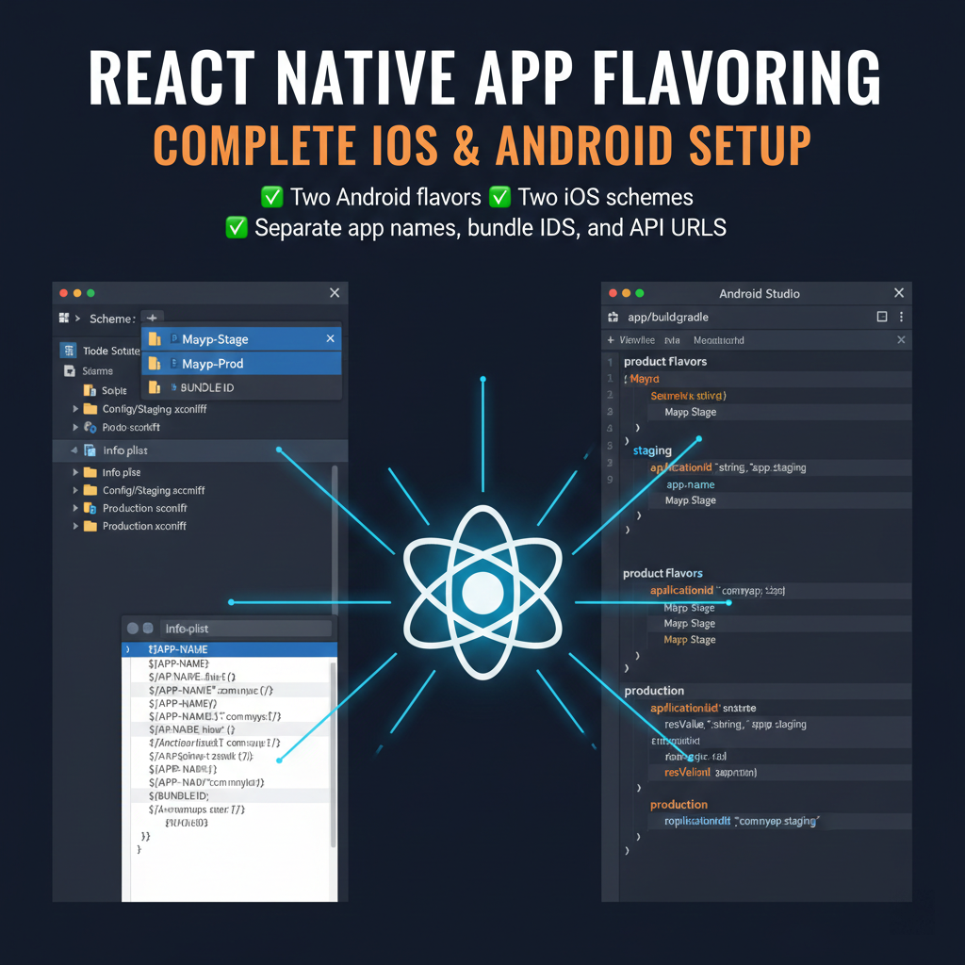Click the orange 'production' keyword near bottom
Image resolution: width=965 pixels, height=965 pixels.
tap(679, 805)
